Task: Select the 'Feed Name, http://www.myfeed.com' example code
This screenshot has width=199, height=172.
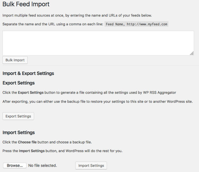Action: point(136,24)
